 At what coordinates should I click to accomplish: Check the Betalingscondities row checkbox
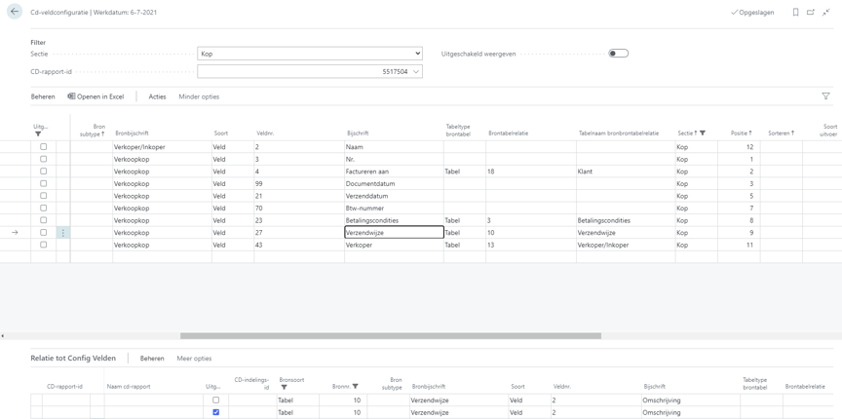click(x=44, y=220)
